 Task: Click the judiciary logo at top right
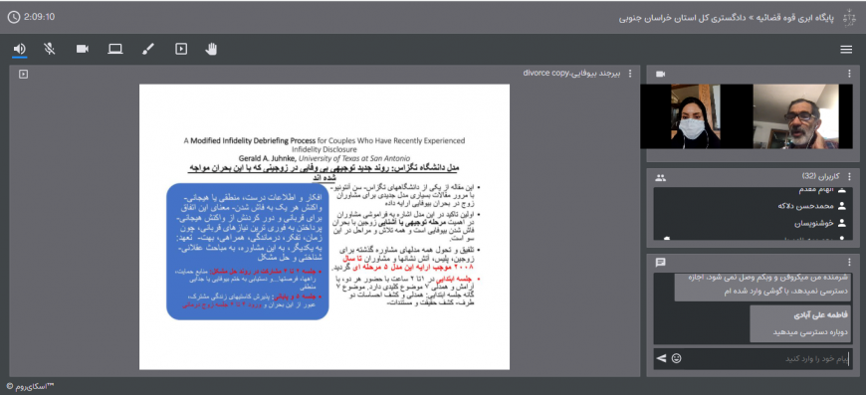(x=848, y=18)
